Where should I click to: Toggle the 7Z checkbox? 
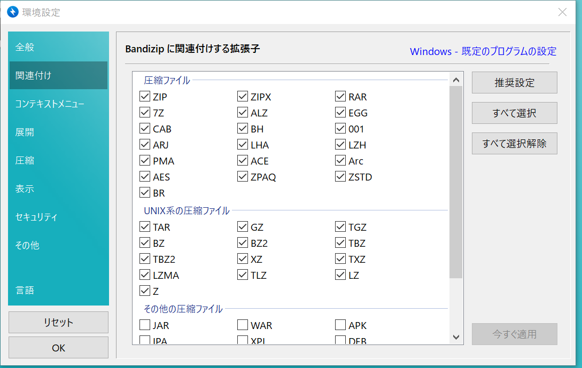click(x=145, y=112)
